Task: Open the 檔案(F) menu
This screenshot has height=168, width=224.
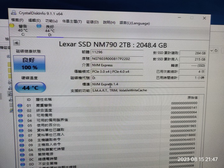Action: click(17, 20)
